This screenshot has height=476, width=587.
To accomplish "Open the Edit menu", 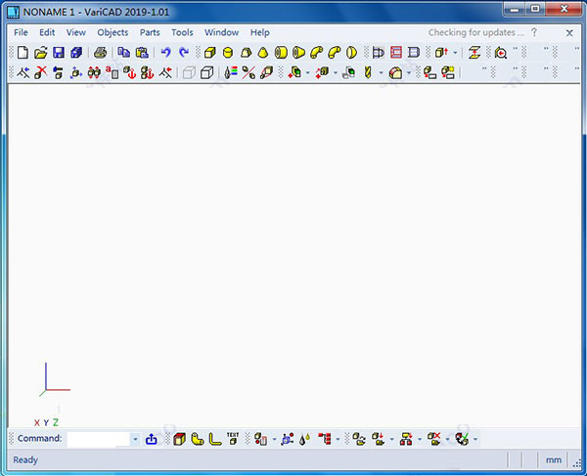I will point(47,32).
